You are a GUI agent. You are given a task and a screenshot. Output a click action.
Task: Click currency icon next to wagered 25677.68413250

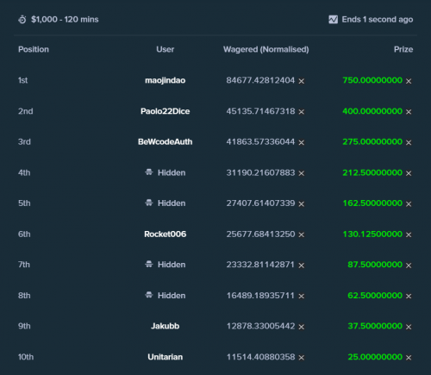pos(301,234)
